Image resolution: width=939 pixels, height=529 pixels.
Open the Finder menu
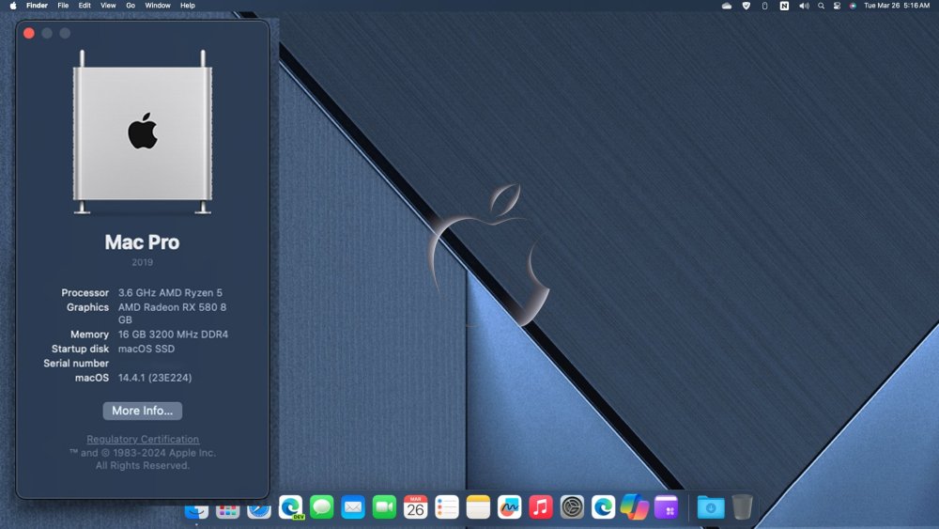(x=38, y=6)
